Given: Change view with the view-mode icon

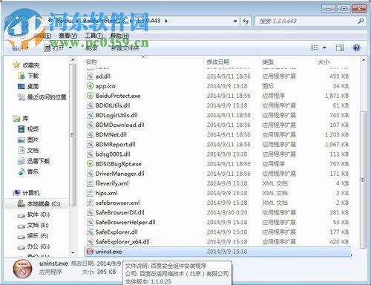Looking at the screenshot, I should coord(314,47).
